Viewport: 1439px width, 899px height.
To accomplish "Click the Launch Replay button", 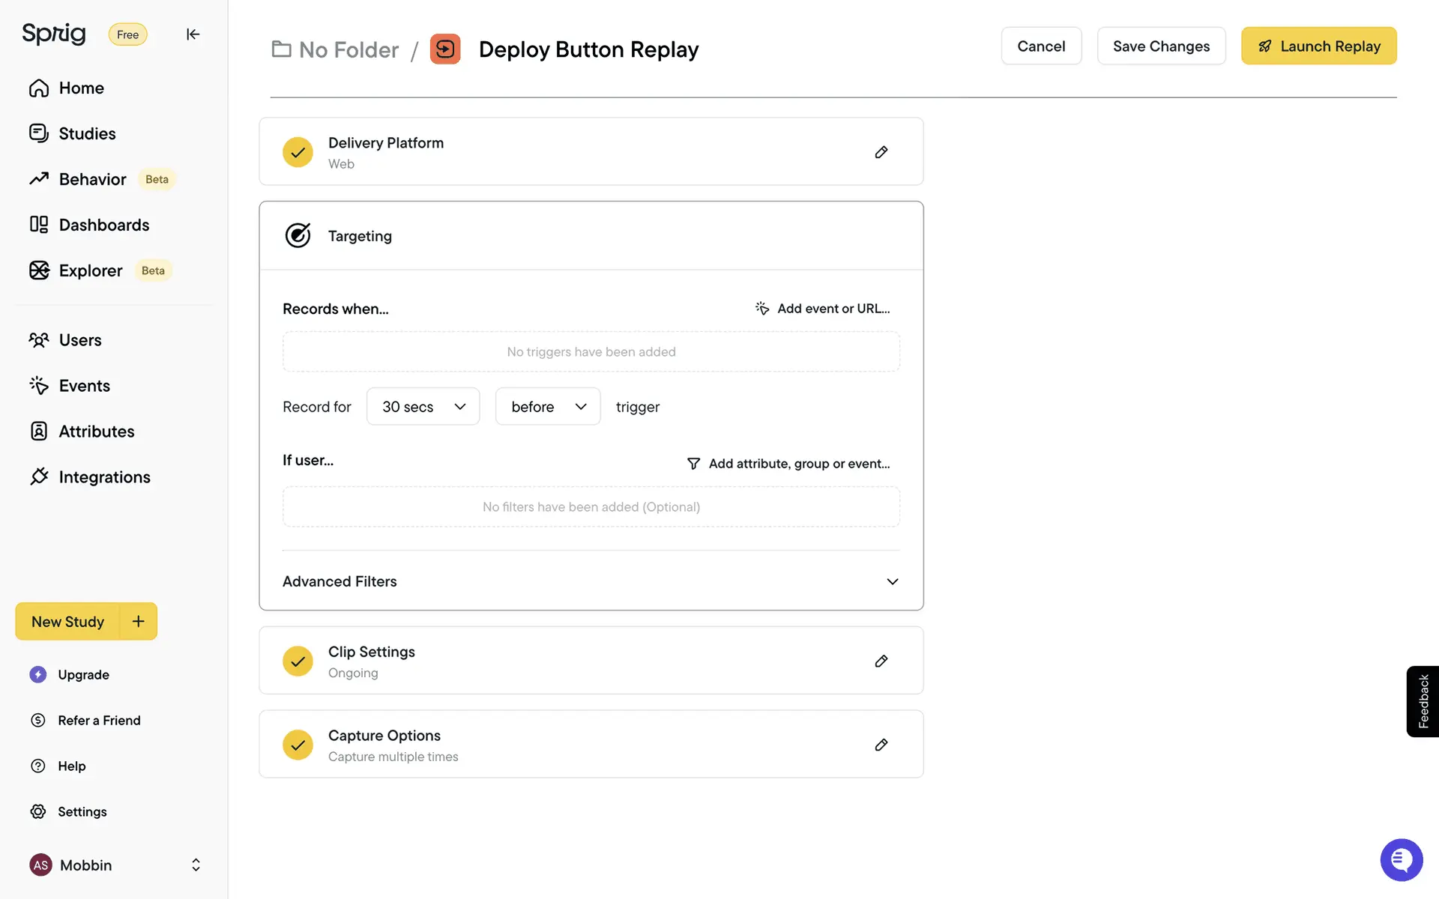I will click(x=1318, y=46).
